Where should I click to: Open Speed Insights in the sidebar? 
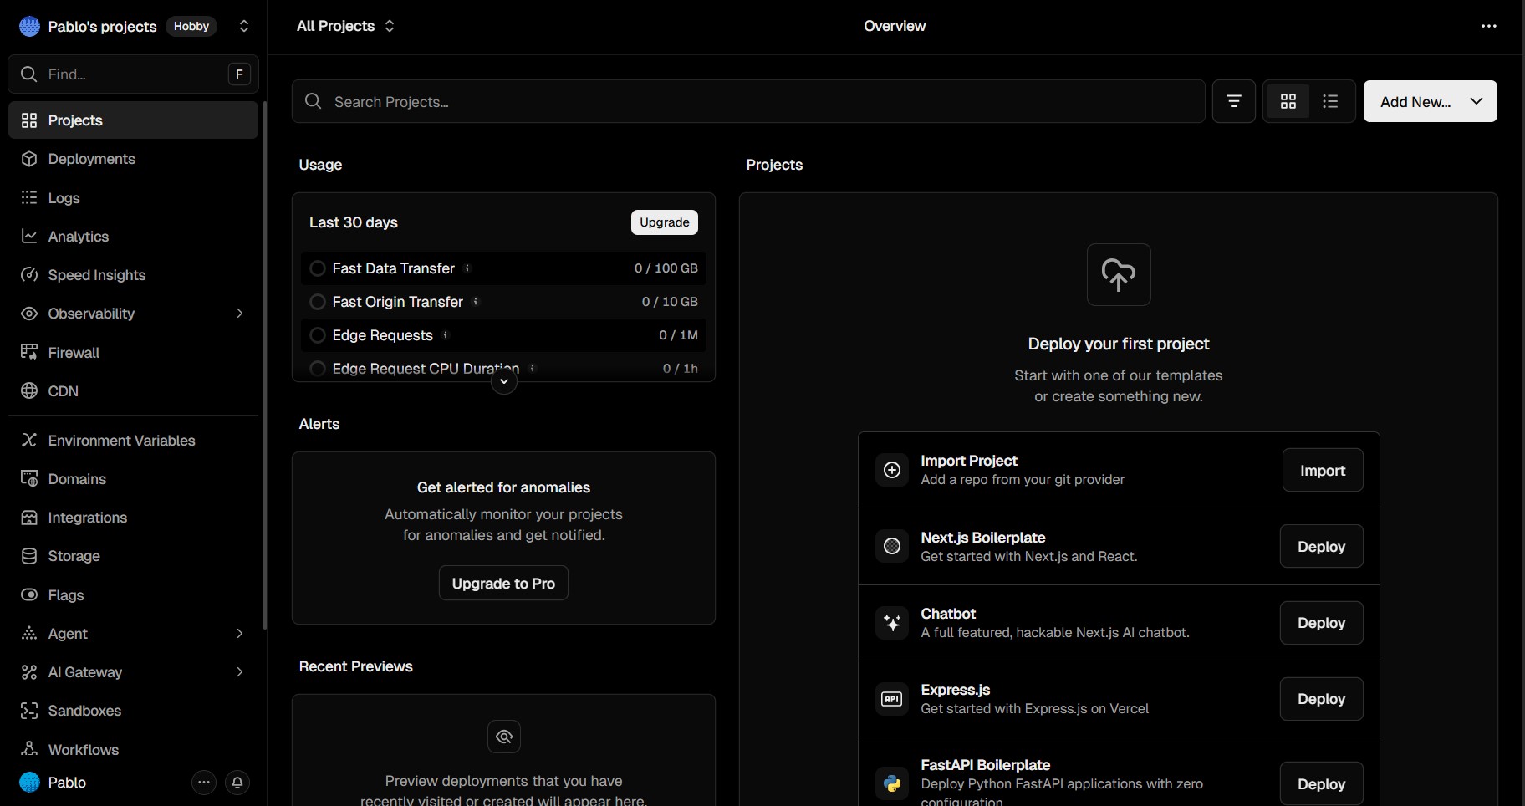(134, 275)
